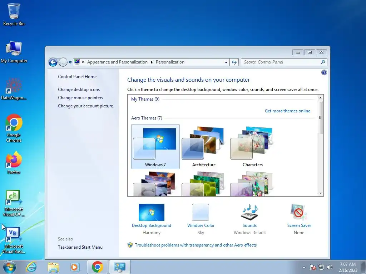Select the My Computer desktop icon

[14, 52]
